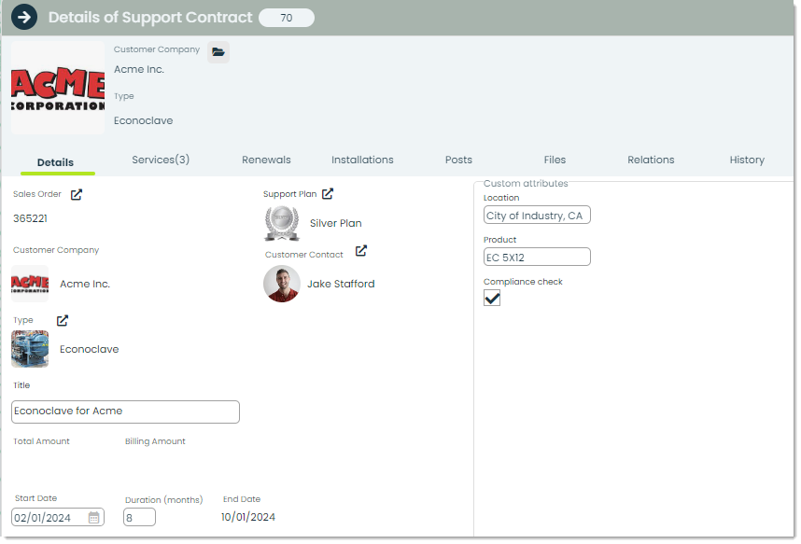Viewport: 801px width, 544px height.
Task: Click the Product field EC 5X12
Action: [x=537, y=257]
